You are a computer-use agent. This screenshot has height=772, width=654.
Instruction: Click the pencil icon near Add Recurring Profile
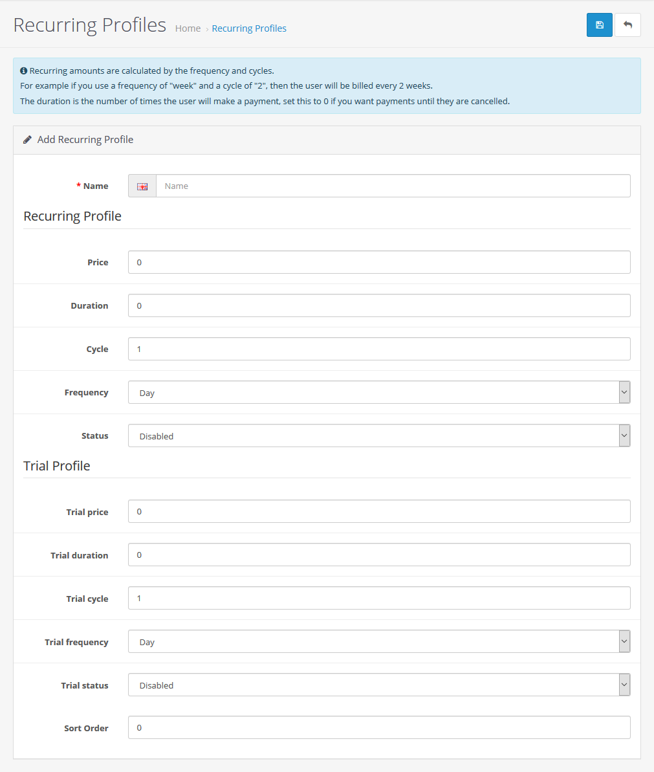[x=27, y=139]
